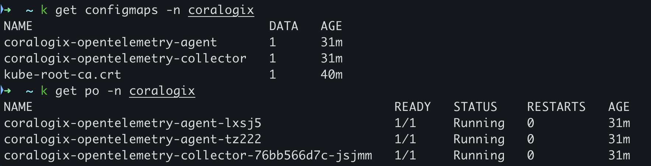
Task: Select the kube-root-ca.crt configmap entry
Action: (x=62, y=75)
